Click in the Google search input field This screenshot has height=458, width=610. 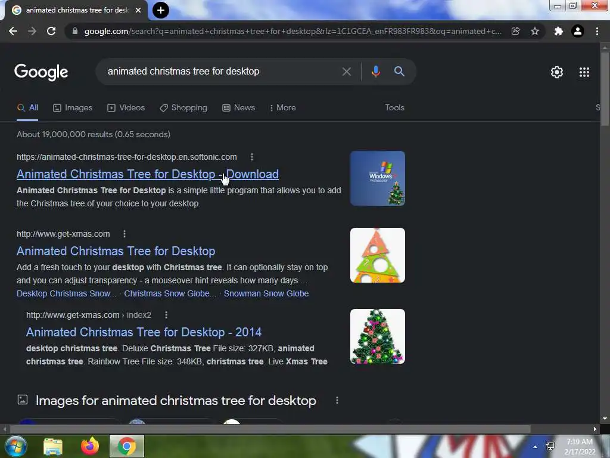click(x=222, y=72)
